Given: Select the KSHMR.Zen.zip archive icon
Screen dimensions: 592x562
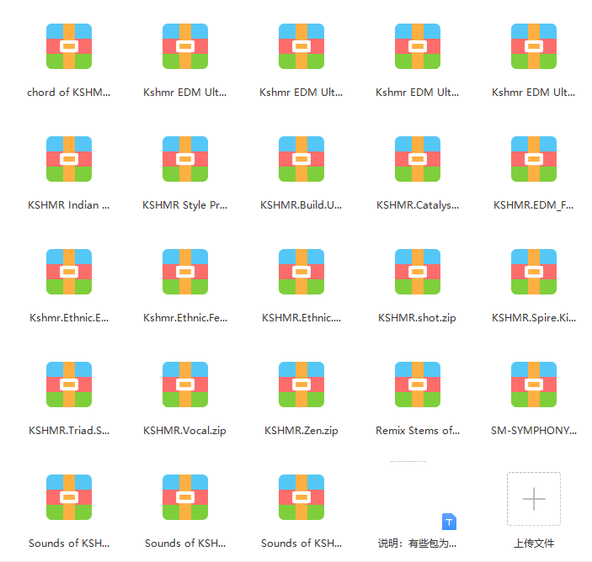Looking at the screenshot, I should click(x=301, y=384).
